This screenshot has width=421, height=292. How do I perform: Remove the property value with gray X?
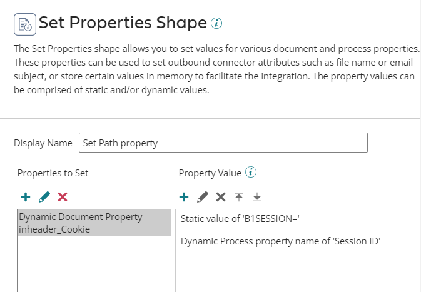click(x=221, y=197)
